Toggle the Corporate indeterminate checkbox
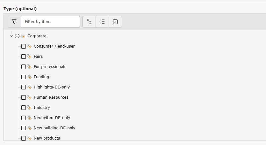 click(17, 36)
